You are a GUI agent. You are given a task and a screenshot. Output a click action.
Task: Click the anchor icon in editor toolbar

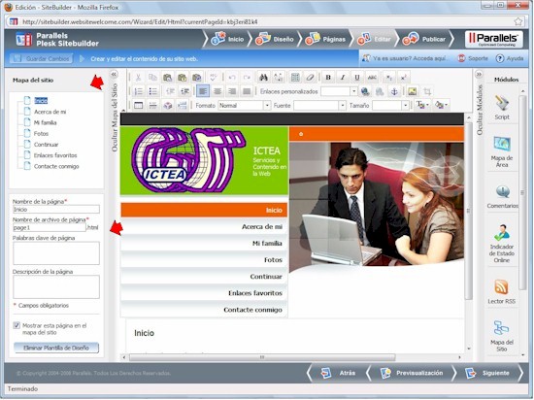point(394,91)
